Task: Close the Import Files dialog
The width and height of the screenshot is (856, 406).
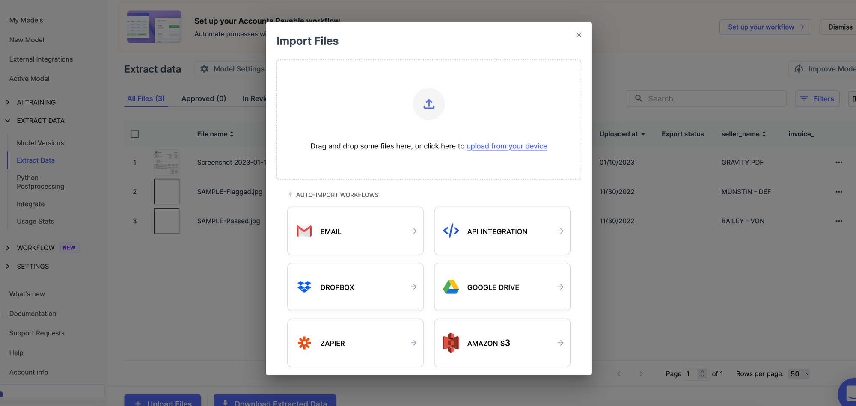Action: [x=579, y=35]
